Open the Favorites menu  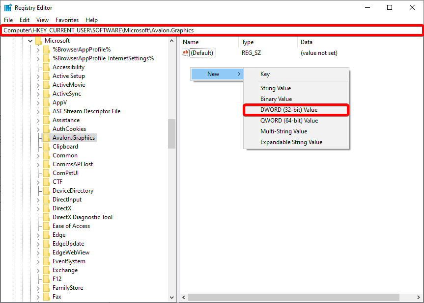[x=67, y=20]
